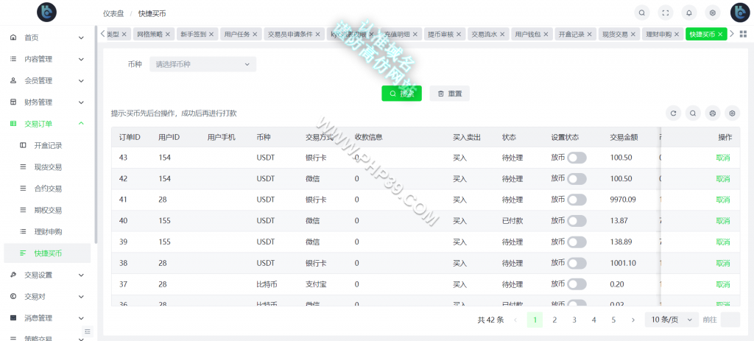This screenshot has width=754, height=341.
Task: Click 取消 link for order 41
Action: point(723,200)
